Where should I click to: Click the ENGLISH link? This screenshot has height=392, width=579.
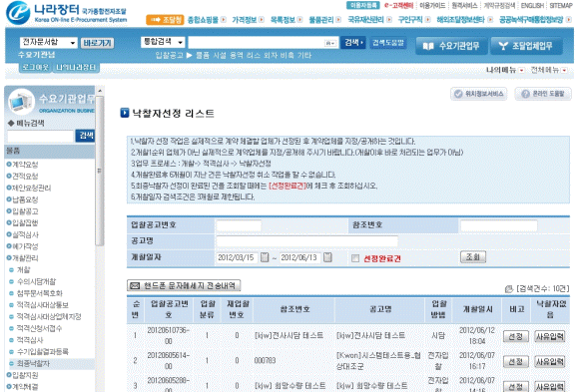532,5
